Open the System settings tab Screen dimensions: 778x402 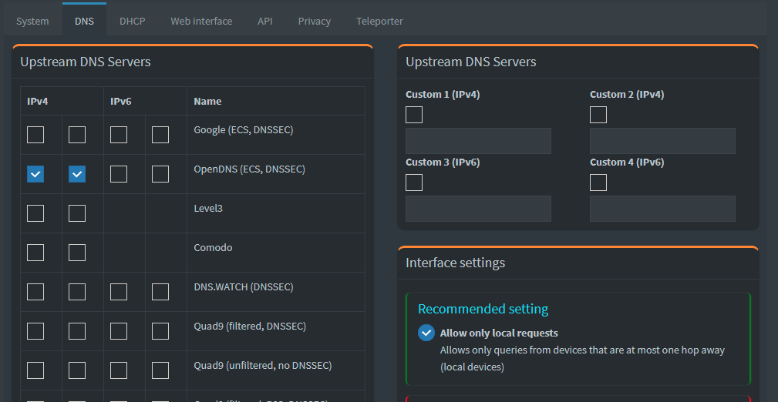coord(32,21)
